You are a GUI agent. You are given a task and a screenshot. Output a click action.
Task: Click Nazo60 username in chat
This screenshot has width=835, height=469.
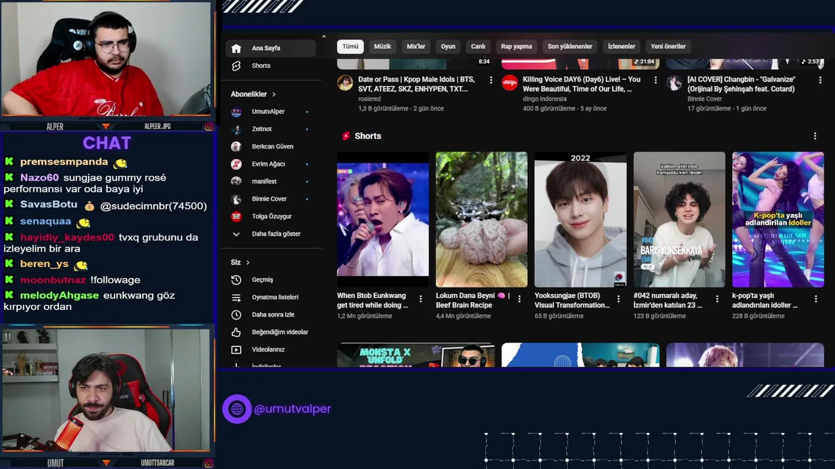click(39, 178)
